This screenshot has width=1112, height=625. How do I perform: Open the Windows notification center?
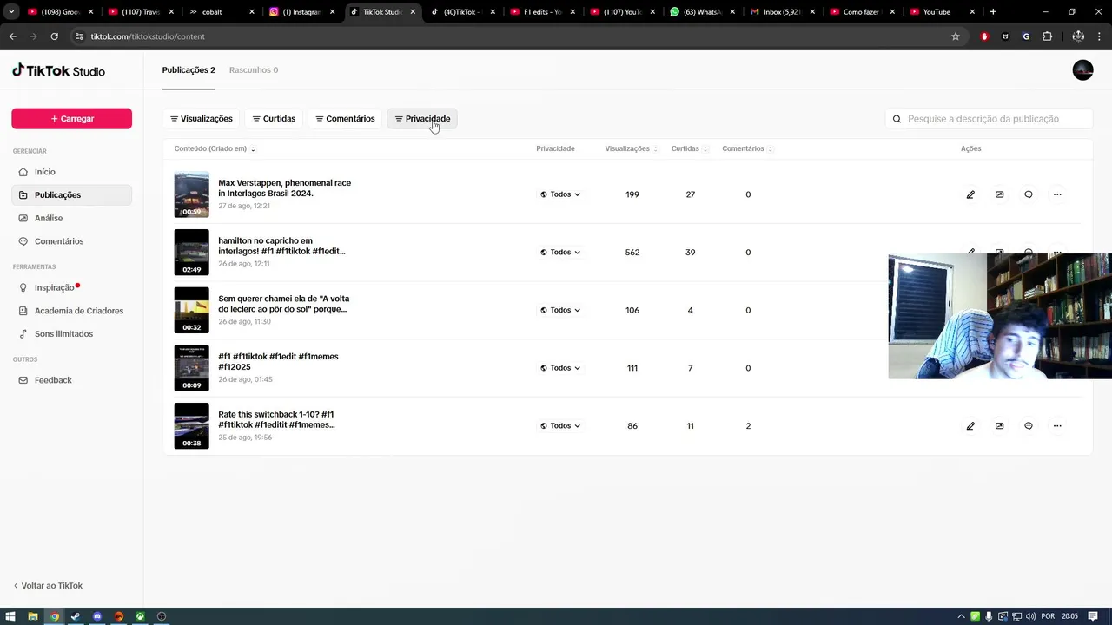click(x=1094, y=616)
